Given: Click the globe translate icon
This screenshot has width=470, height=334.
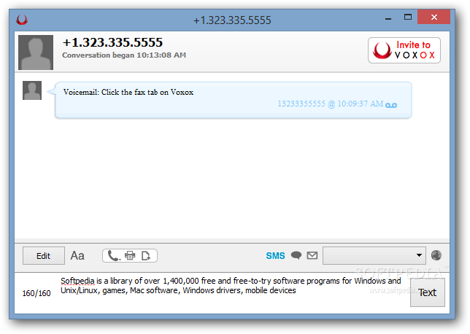Looking at the screenshot, I should 436,255.
